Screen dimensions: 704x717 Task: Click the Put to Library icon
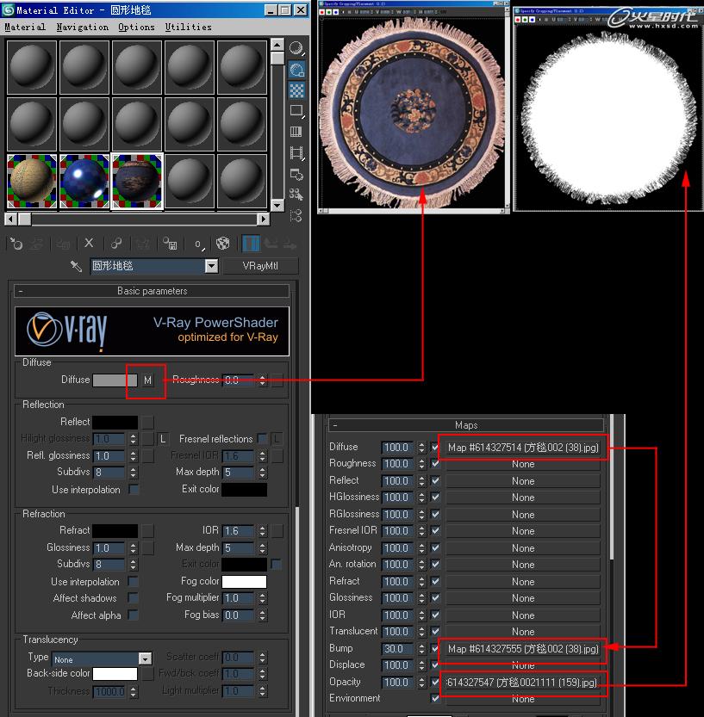(x=171, y=244)
